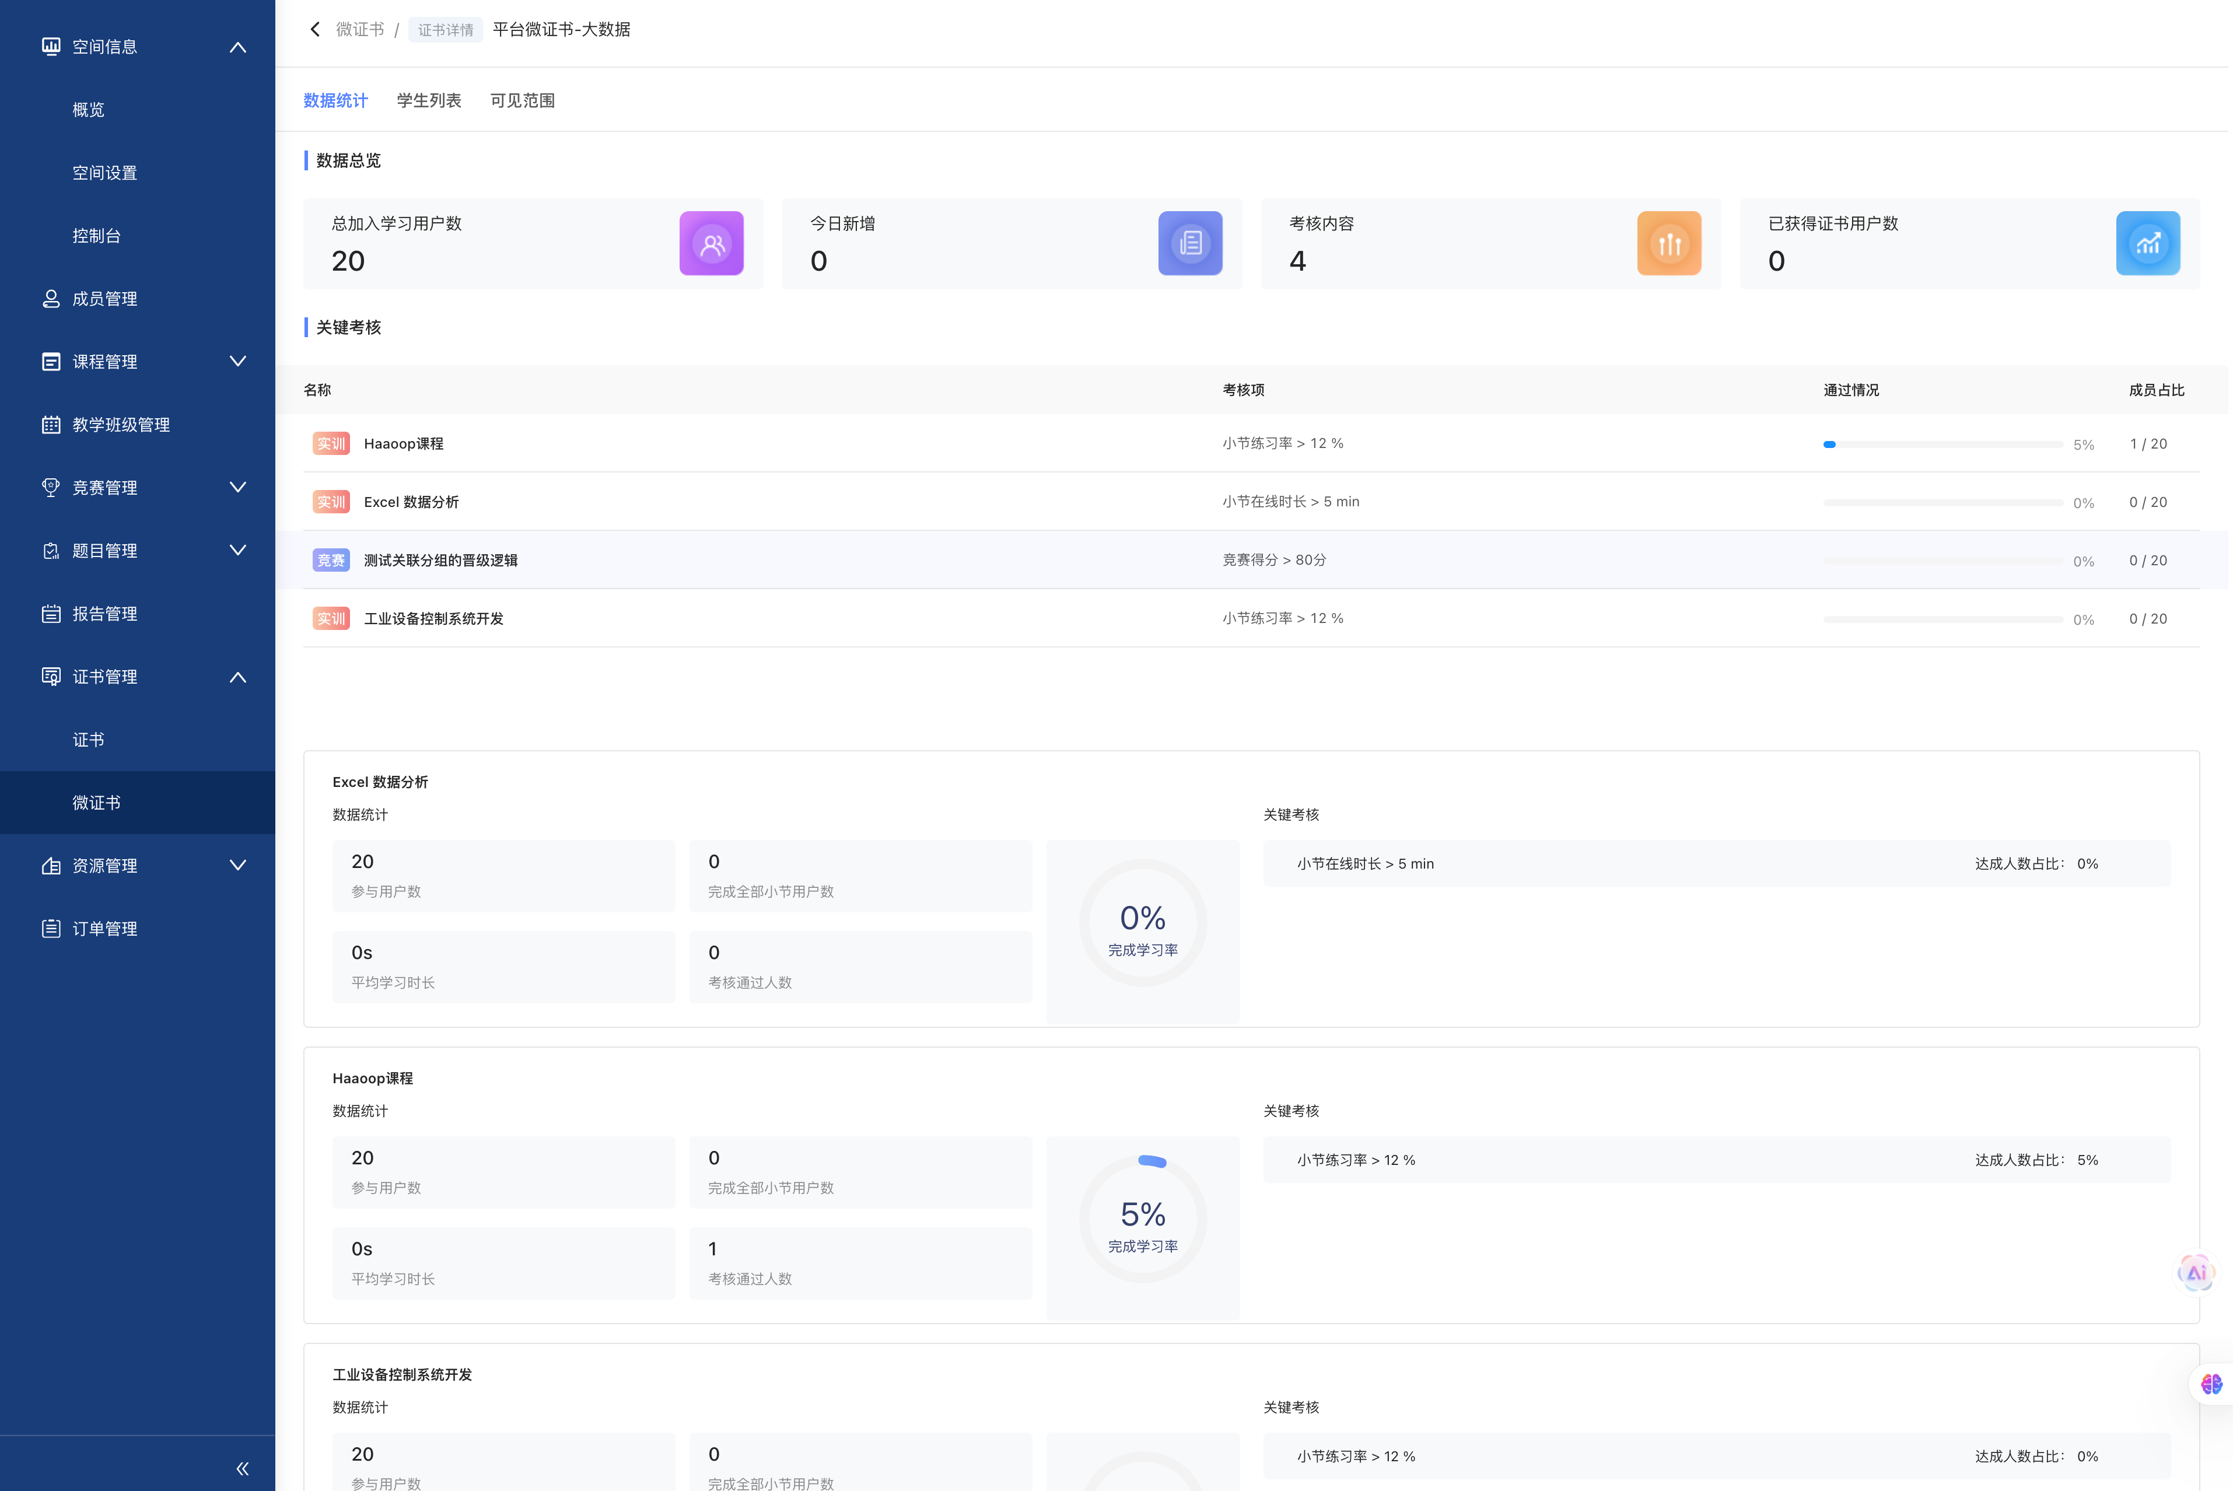Expand the 资源管理 sidebar menu
The height and width of the screenshot is (1491, 2233).
click(x=237, y=865)
